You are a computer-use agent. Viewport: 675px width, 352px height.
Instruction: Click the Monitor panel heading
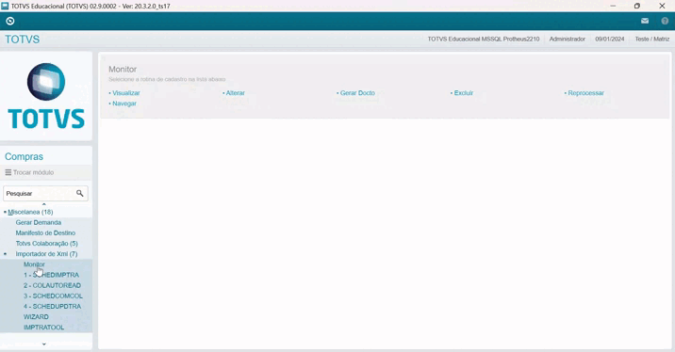123,70
